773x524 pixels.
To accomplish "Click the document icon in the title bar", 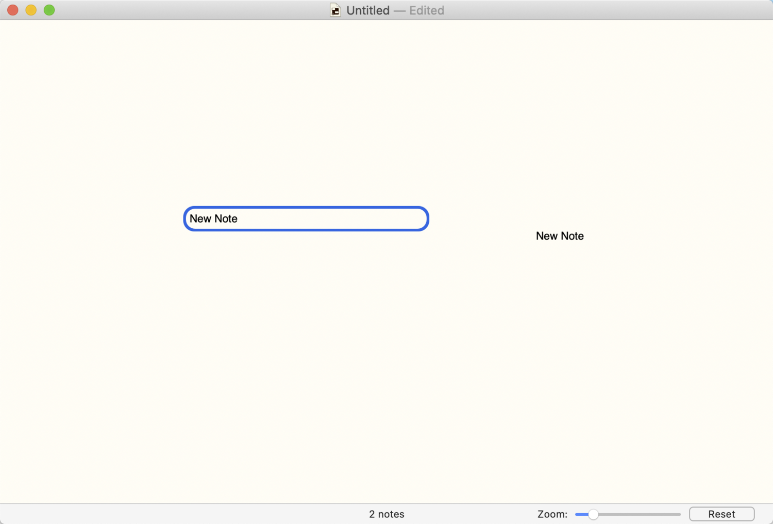I will click(x=335, y=10).
